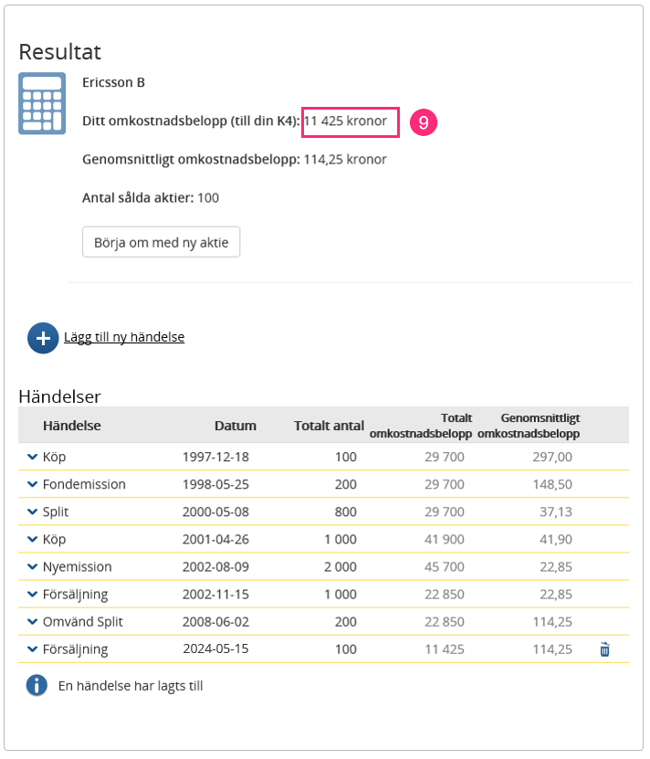The width and height of the screenshot is (650, 759).
Task: Click the Resultat heading
Action: [x=60, y=52]
